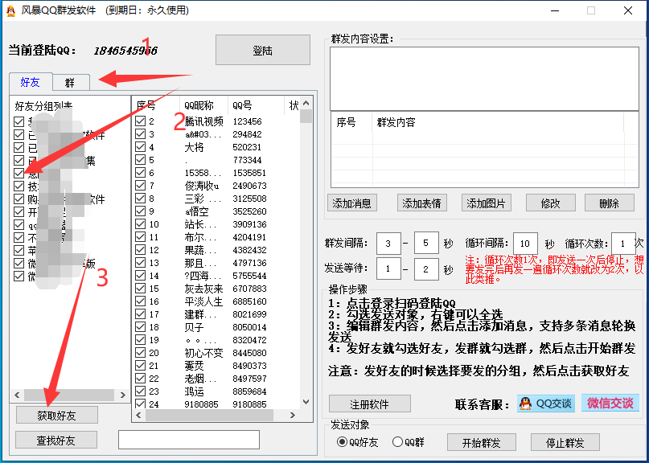Click 发送等待 maximum value field
The height and width of the screenshot is (463, 649).
coord(426,268)
